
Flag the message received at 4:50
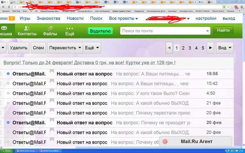click(x=52, y=91)
